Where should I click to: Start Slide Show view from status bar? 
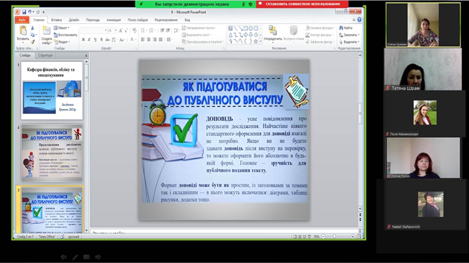[x=310, y=236]
